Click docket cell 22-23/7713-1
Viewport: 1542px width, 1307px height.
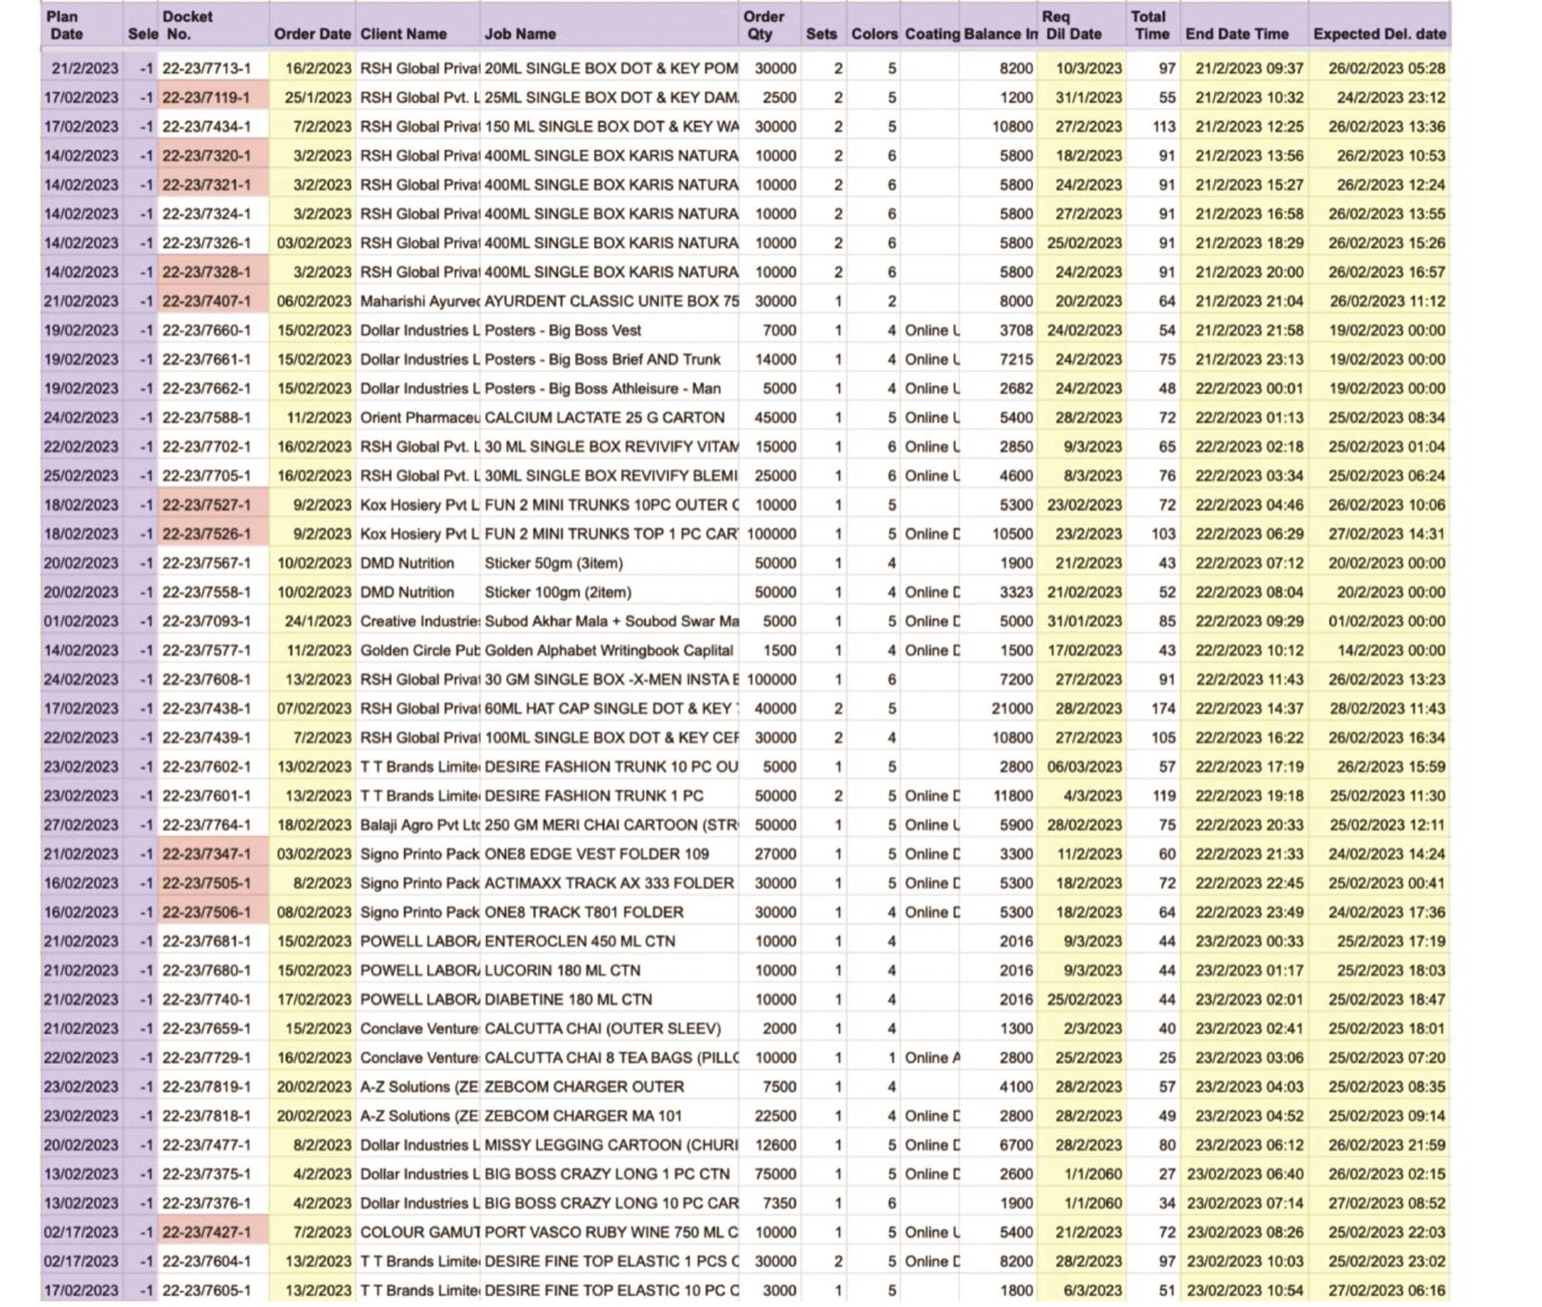pos(206,68)
